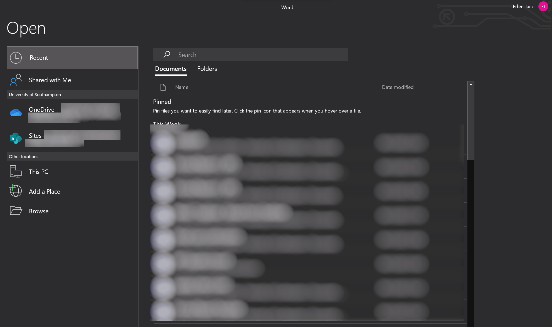Click the document icon in the Name header

pos(163,87)
